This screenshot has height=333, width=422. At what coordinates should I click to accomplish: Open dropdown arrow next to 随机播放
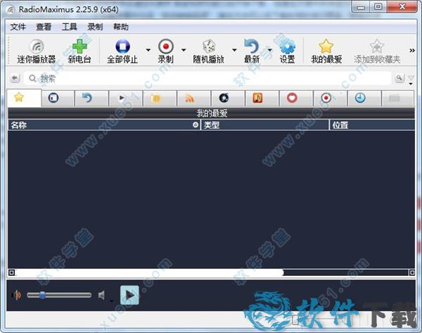pos(234,50)
